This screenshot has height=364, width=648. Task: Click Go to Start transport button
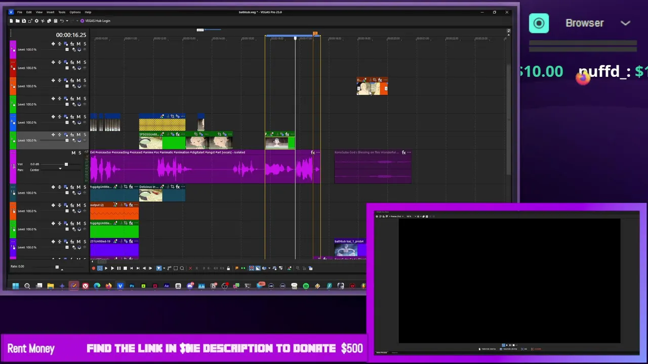[131, 268]
